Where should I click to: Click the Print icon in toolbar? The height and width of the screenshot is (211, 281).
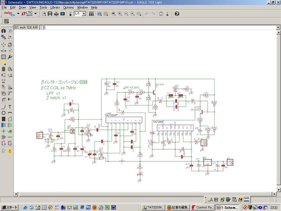tap(56, 14)
